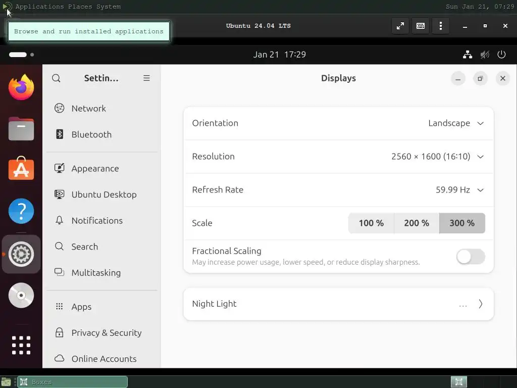Open the Resolution 2560 × 1600 dropdown

(x=339, y=157)
